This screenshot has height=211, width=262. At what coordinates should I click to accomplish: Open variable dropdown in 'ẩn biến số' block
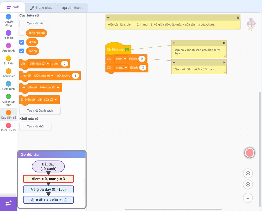point(47,99)
